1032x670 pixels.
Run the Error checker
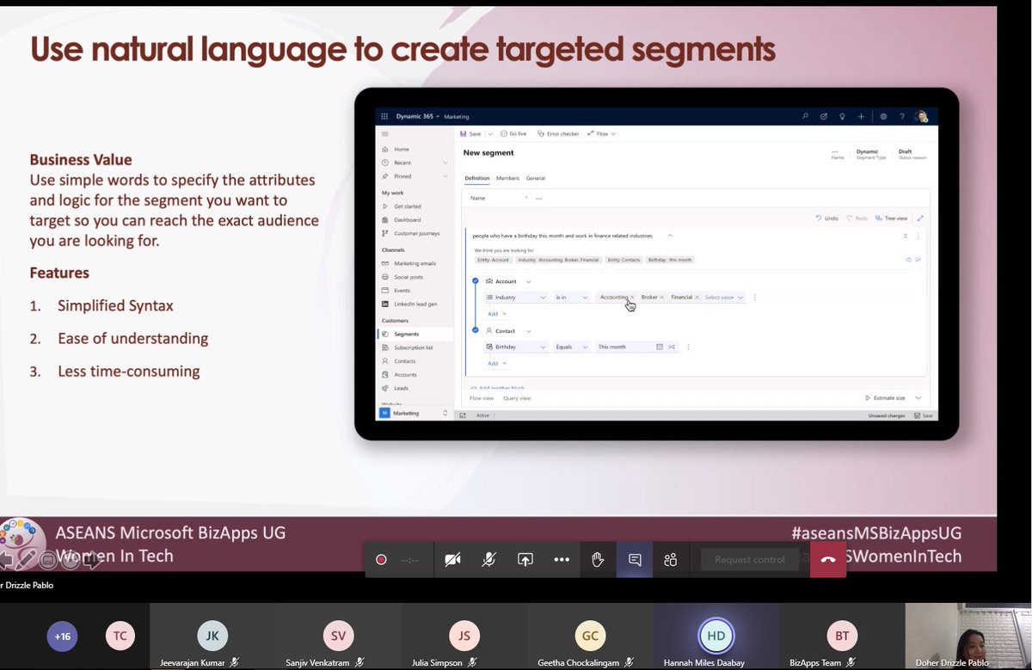(558, 134)
